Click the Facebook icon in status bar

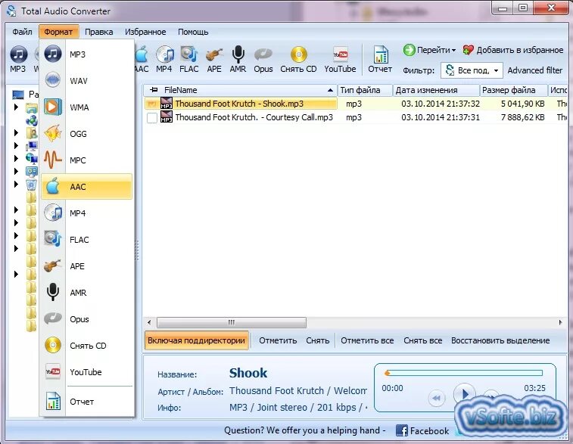(402, 431)
